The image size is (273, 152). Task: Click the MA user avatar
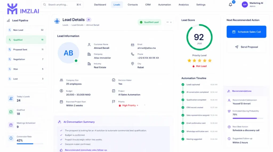tap(245, 5)
